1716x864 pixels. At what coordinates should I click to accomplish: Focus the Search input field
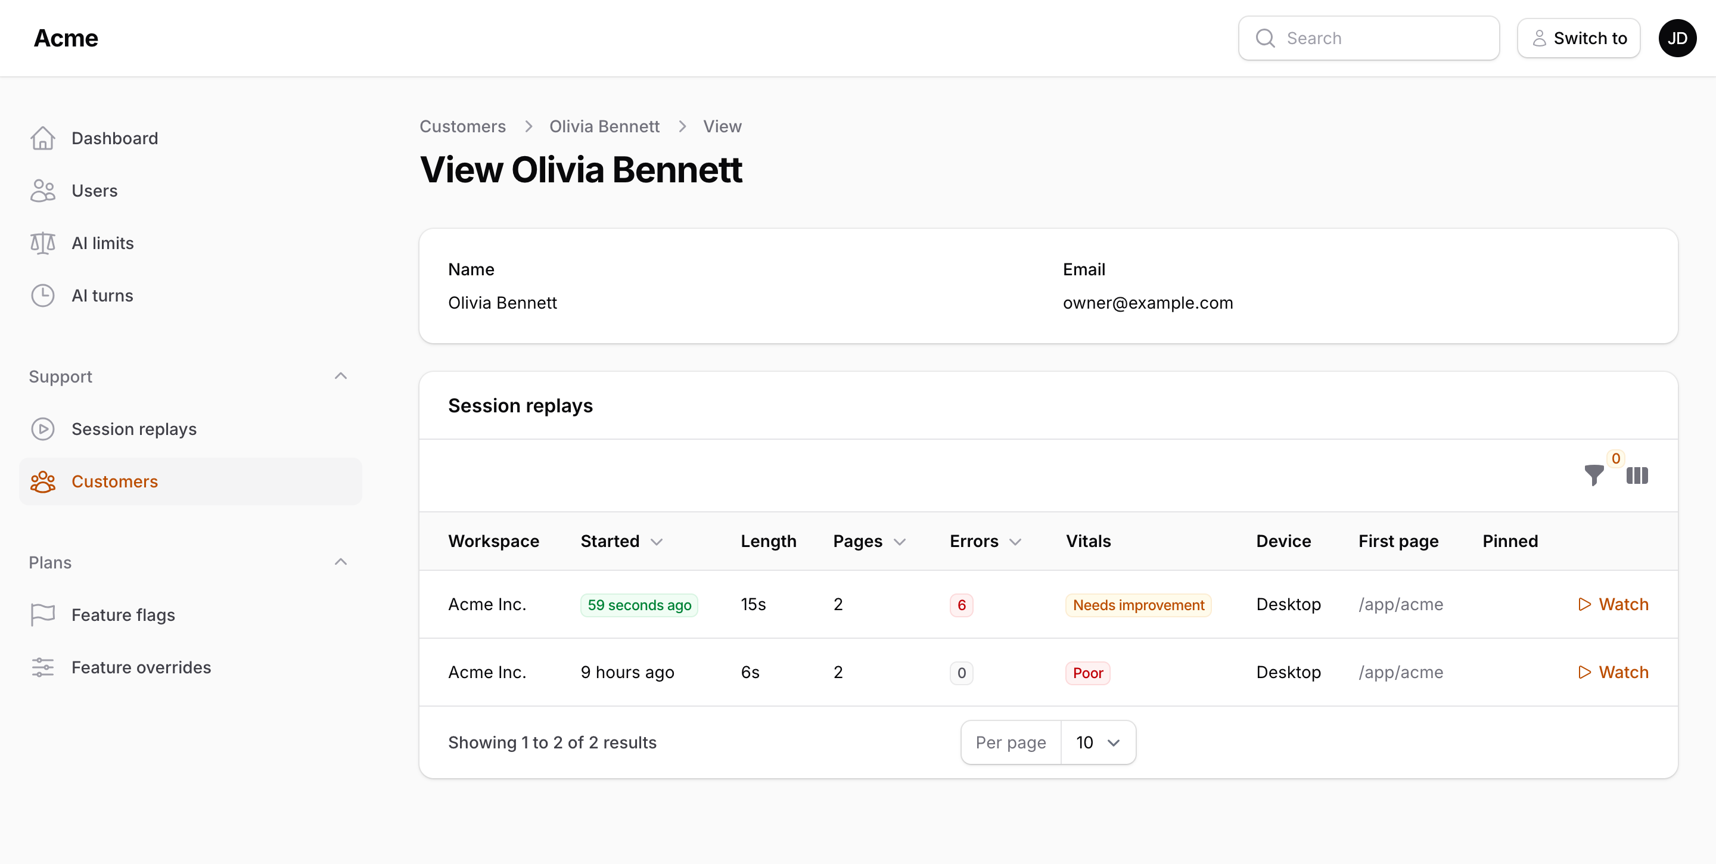click(x=1369, y=39)
